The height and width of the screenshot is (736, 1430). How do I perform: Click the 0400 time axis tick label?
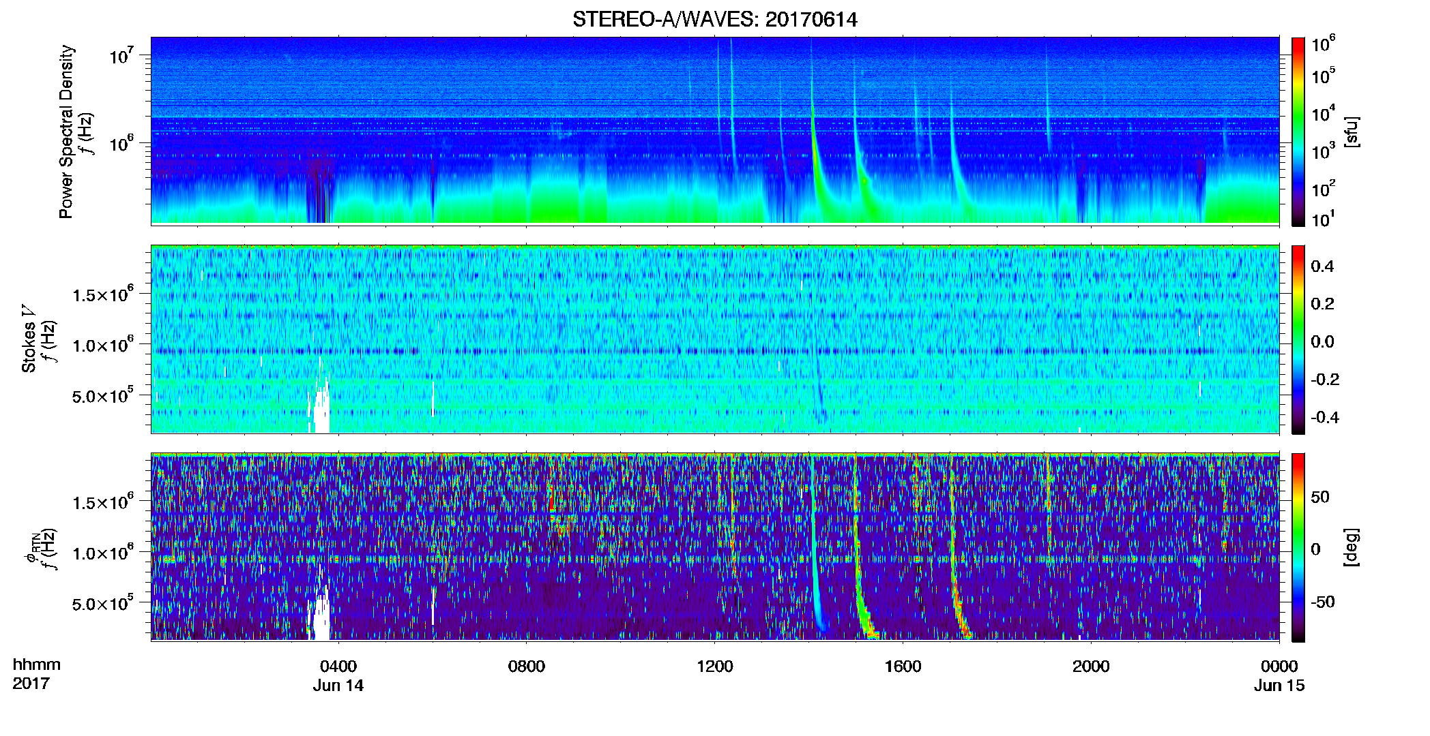tap(338, 666)
